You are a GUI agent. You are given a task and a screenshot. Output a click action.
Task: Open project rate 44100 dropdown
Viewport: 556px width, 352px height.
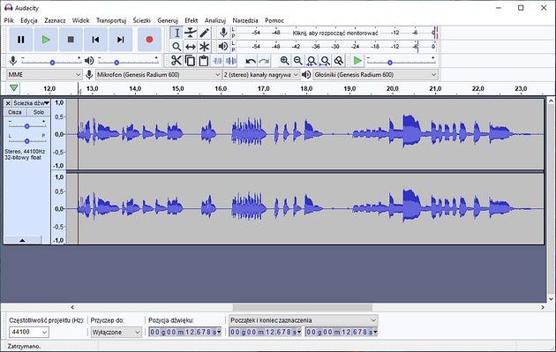point(29,332)
